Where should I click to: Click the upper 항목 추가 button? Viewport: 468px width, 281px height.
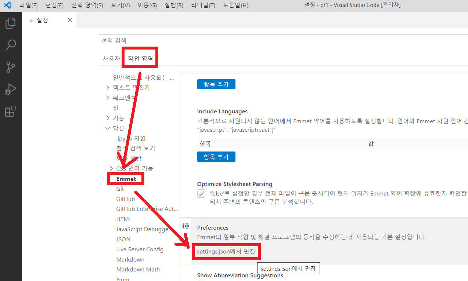pos(216,84)
